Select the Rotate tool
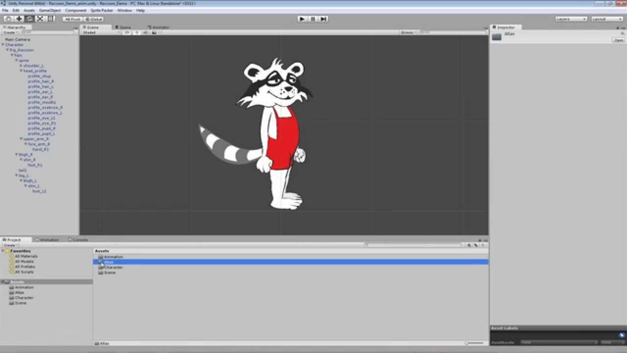The height and width of the screenshot is (353, 627). (x=29, y=19)
